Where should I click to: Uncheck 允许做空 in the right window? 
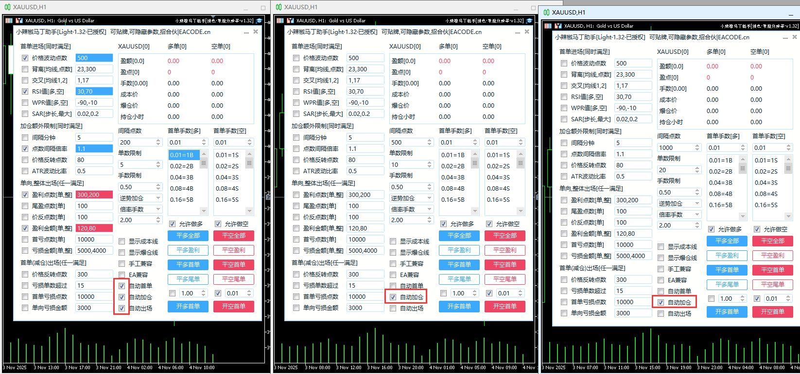(757, 229)
